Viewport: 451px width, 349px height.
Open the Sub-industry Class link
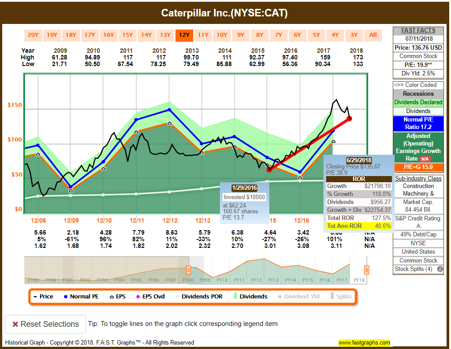pyautogui.click(x=418, y=179)
